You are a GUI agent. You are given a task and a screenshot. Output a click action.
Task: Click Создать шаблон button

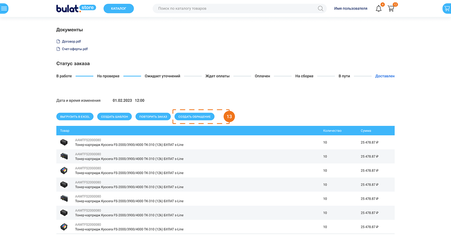click(114, 117)
